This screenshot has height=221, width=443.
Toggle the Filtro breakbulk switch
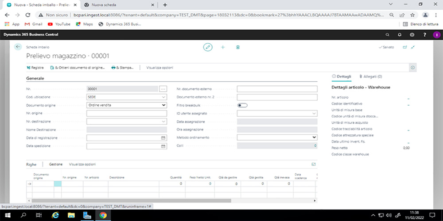click(242, 105)
